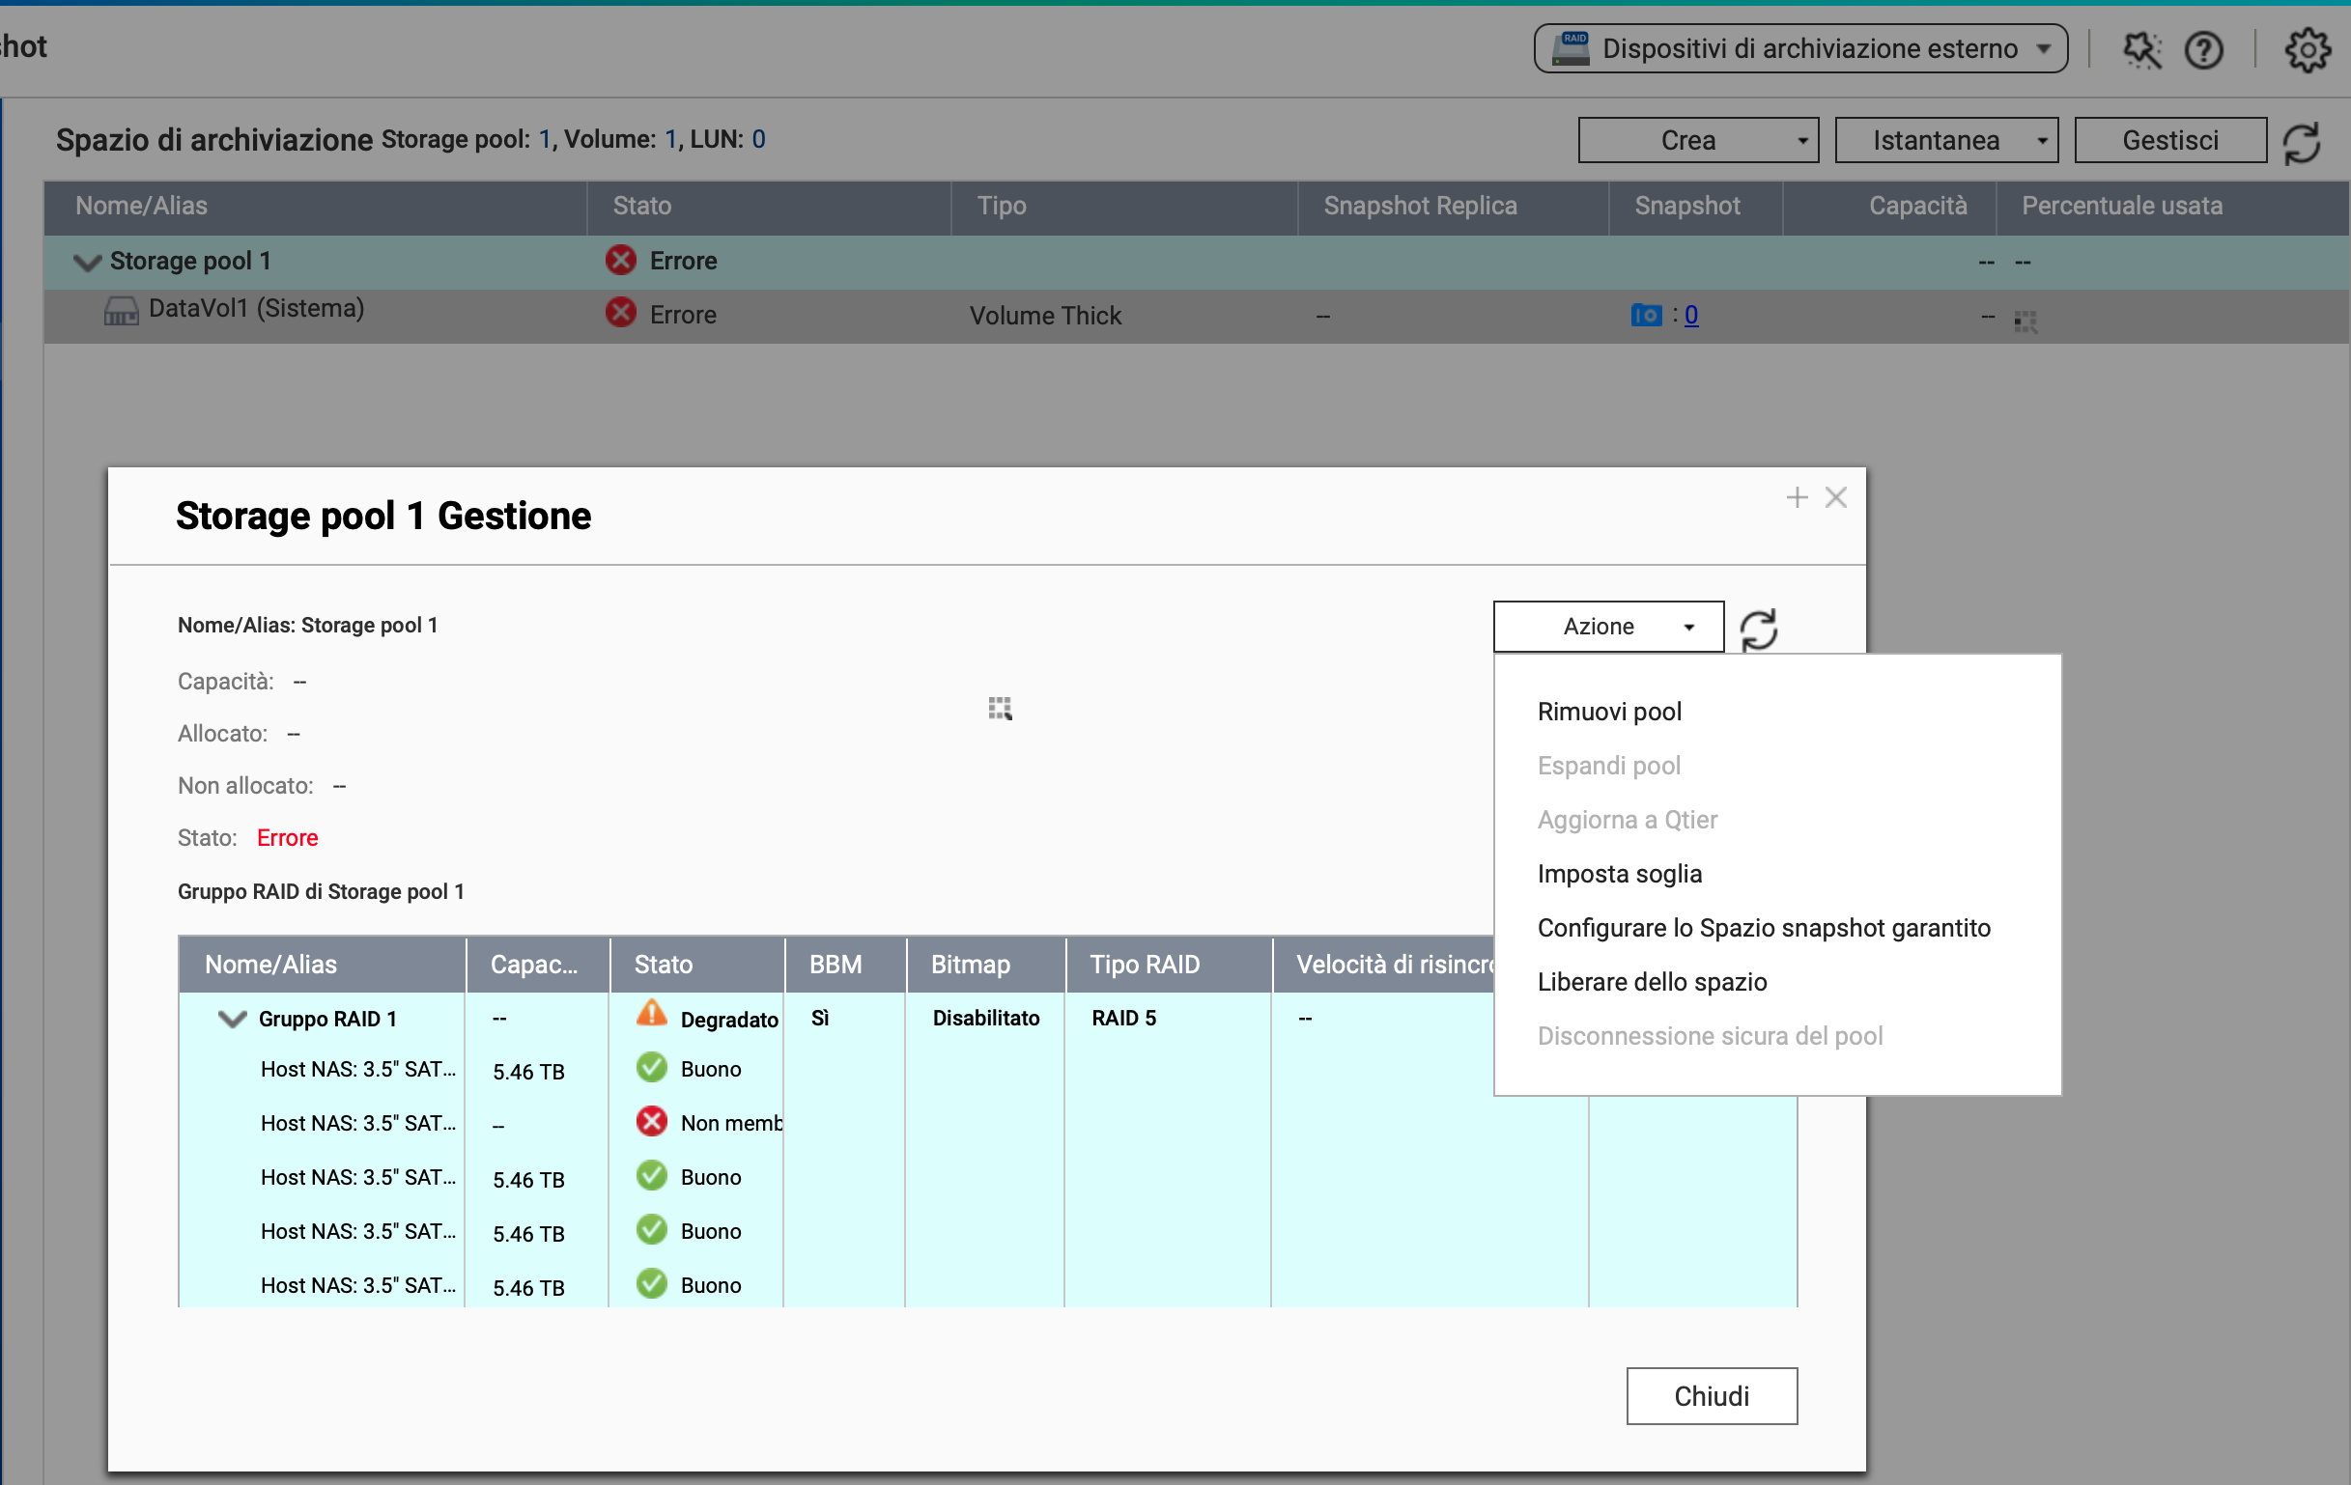Click the plus icon in dialog header
This screenshot has width=2351, height=1485.
(x=1797, y=497)
